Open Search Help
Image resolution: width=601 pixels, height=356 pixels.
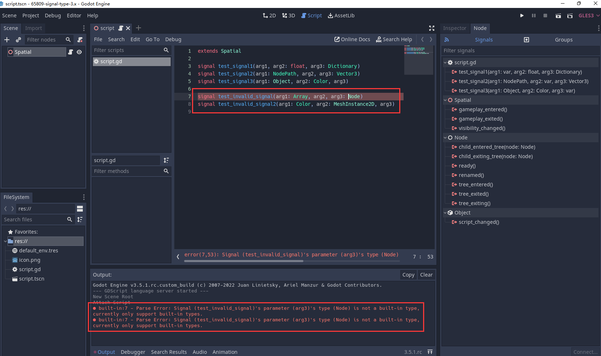pyautogui.click(x=394, y=39)
